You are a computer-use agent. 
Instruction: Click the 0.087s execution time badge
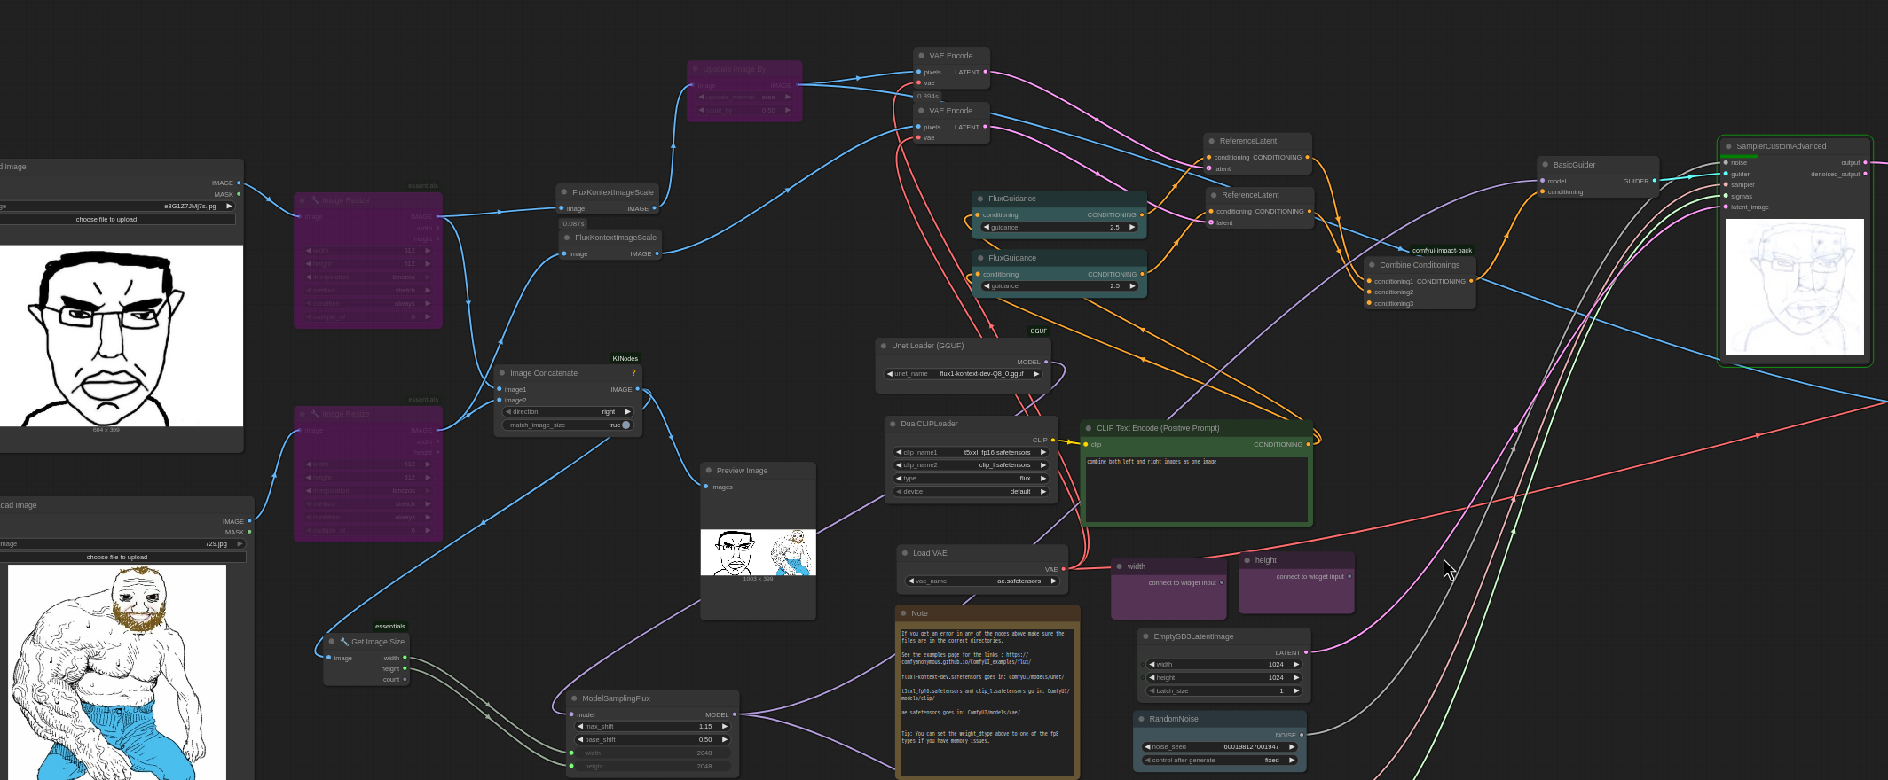coord(573,223)
